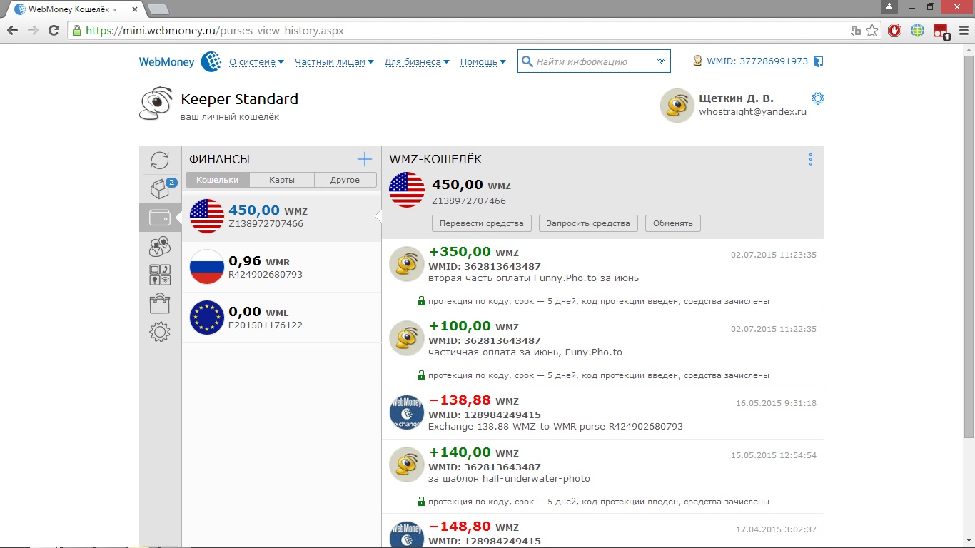Click the logout icon next to WMID

[x=818, y=61]
